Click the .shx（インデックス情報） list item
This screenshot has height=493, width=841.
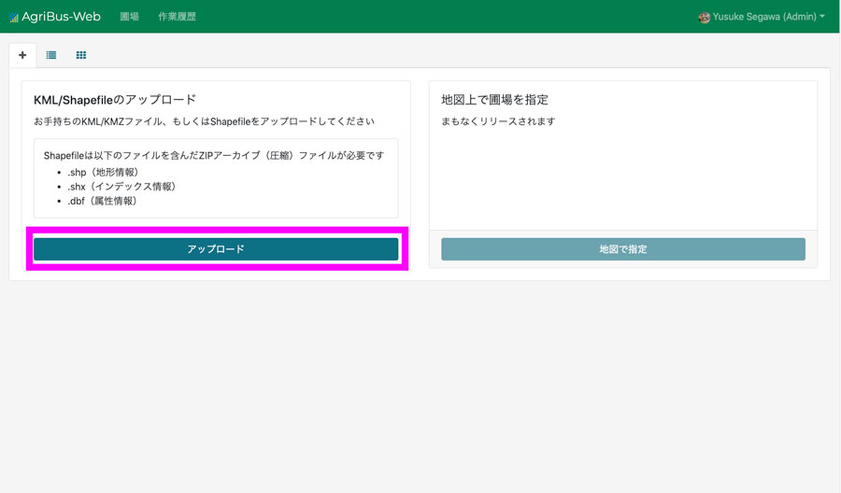(121, 187)
